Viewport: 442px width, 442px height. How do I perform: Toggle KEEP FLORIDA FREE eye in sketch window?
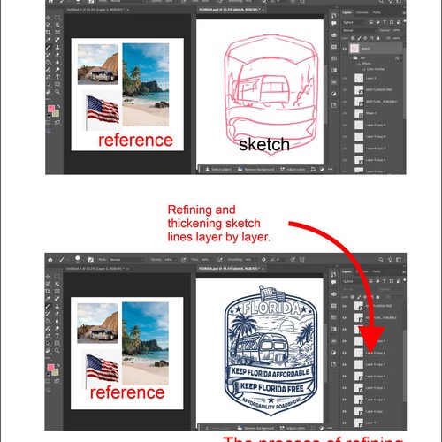tap(345, 90)
